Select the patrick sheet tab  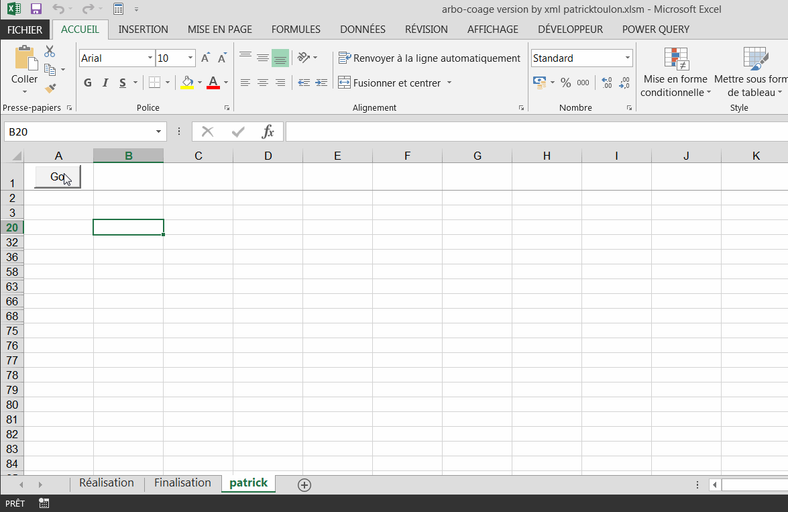click(x=248, y=482)
